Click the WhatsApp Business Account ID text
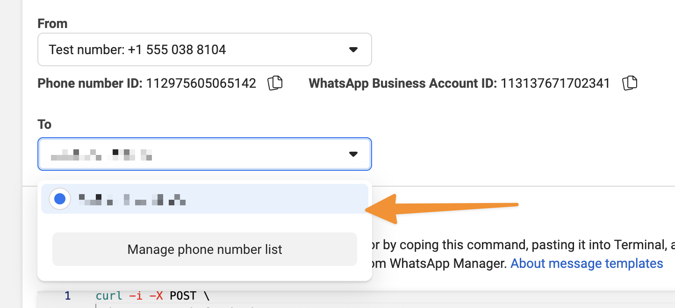Viewport: 675px width, 308px height. point(459,83)
